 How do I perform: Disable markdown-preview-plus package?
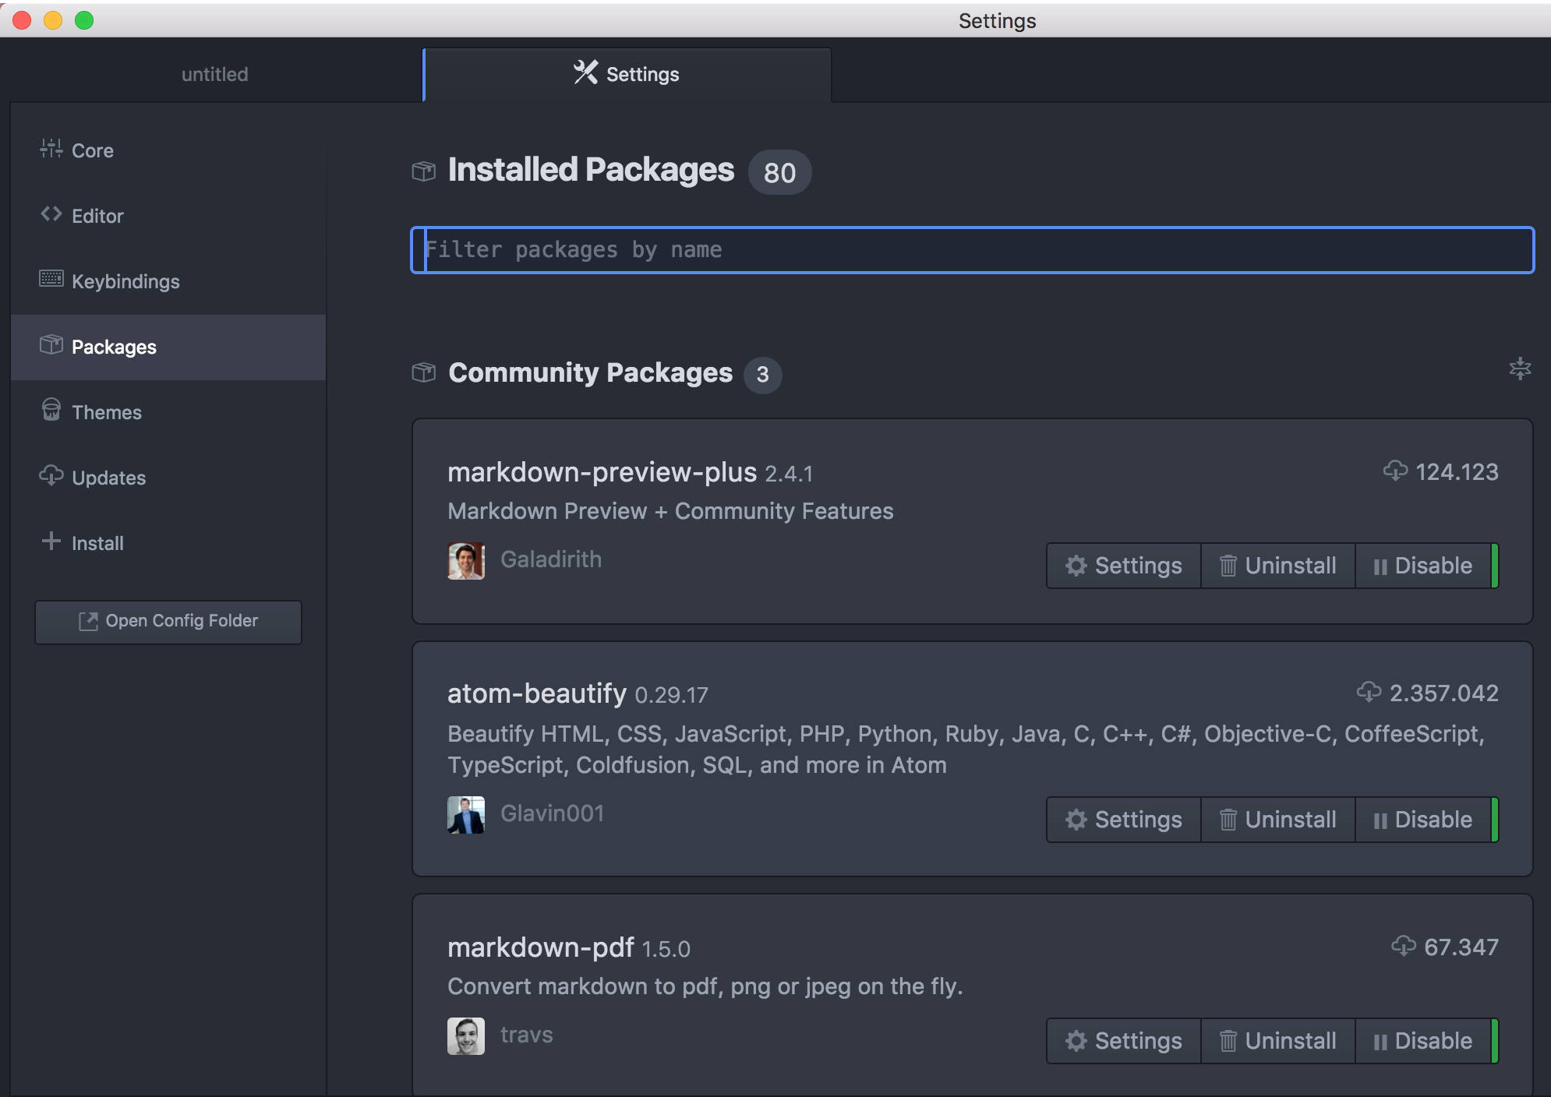(x=1424, y=566)
